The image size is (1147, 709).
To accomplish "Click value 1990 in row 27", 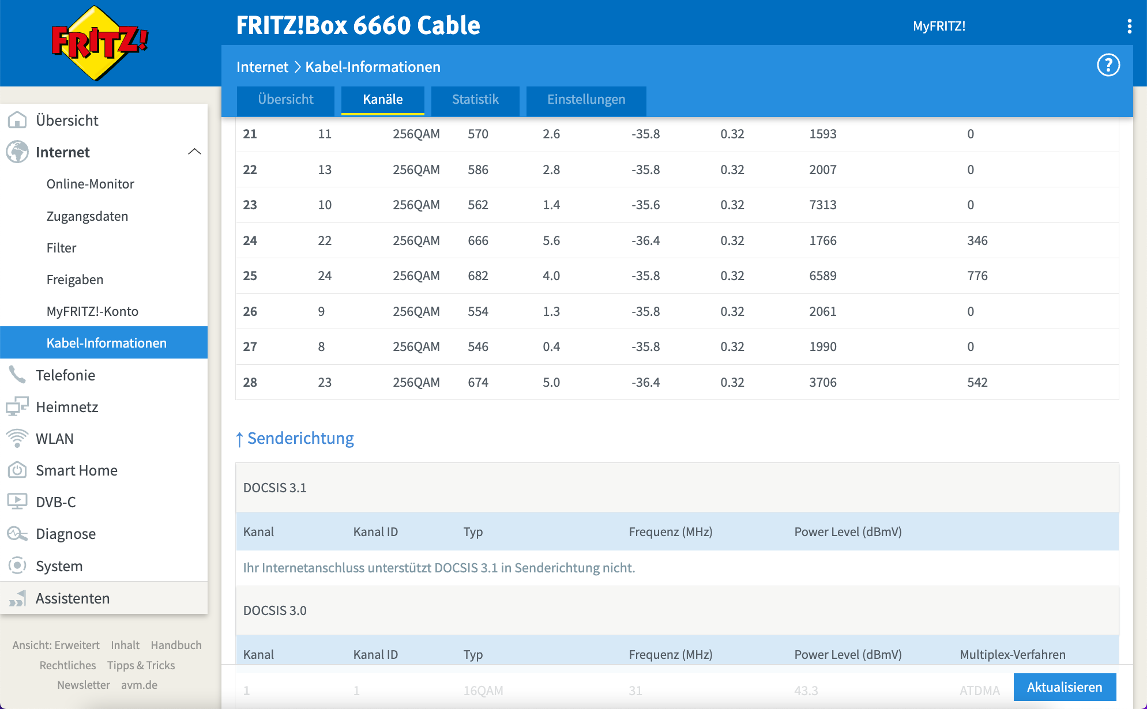I will [823, 346].
